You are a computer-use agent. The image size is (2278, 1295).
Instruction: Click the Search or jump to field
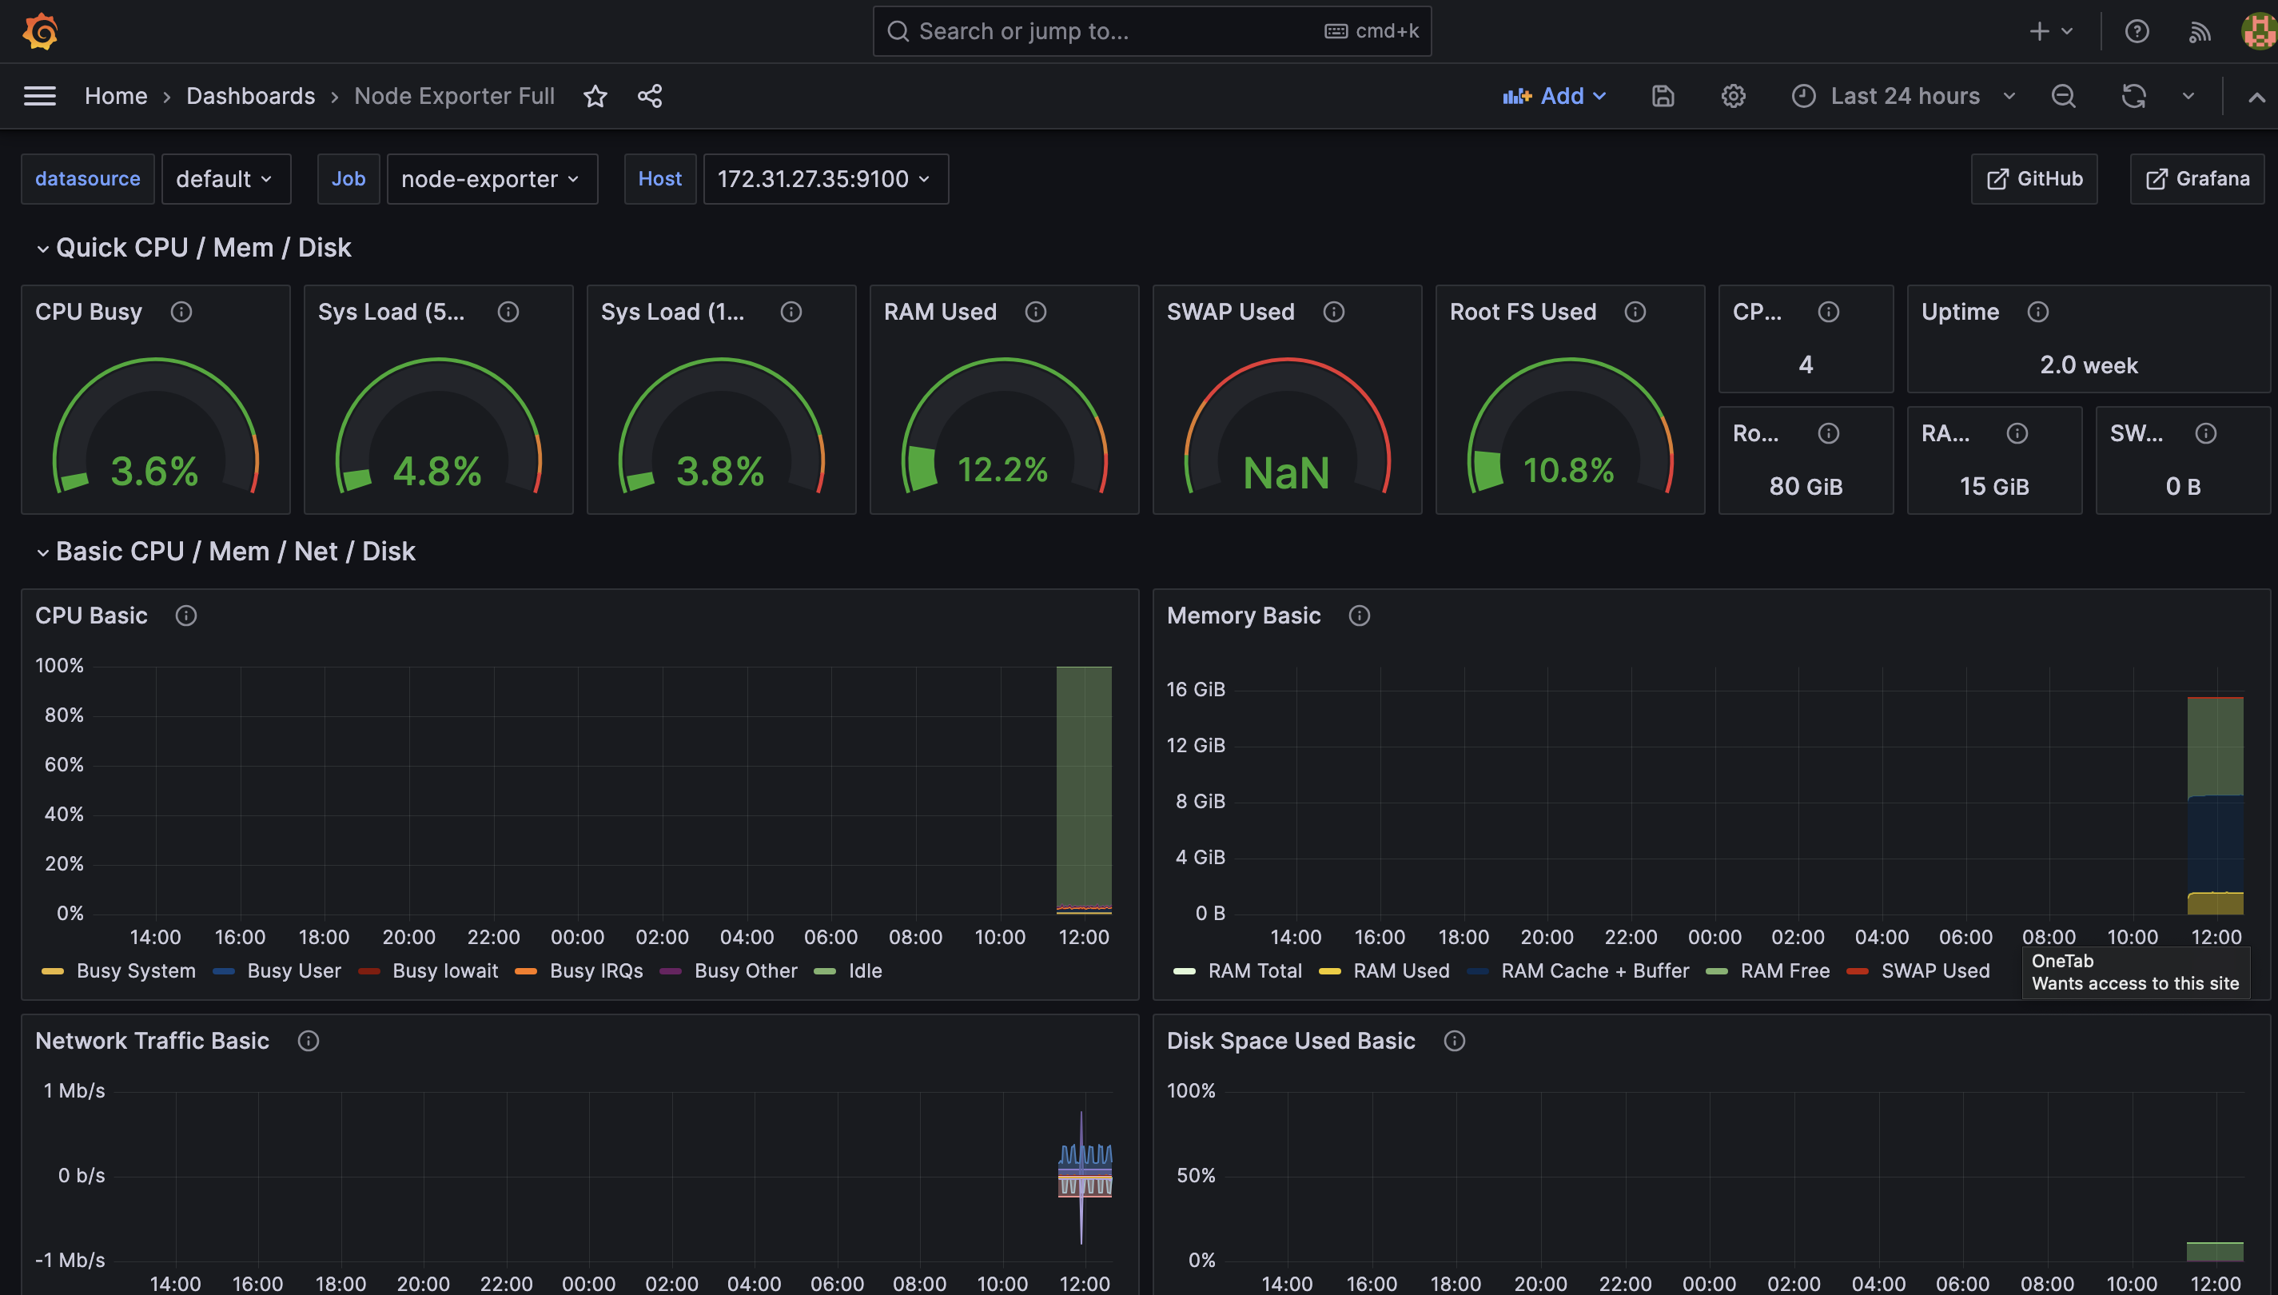[1112, 31]
